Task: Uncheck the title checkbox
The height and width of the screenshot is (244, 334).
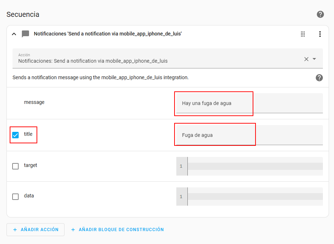Action: pos(15,135)
